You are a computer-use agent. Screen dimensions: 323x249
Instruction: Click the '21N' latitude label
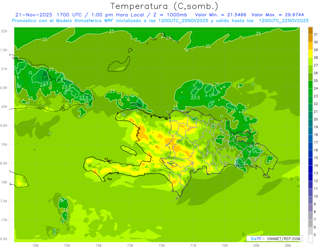point(4,69)
